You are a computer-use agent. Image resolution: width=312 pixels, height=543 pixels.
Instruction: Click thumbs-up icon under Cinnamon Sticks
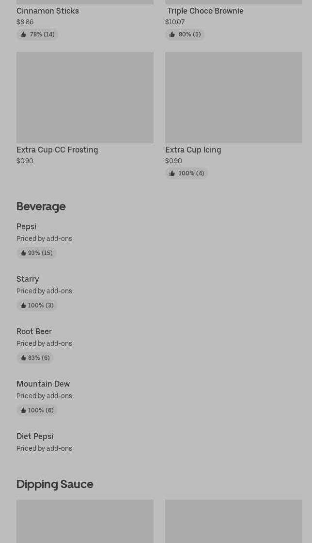(x=23, y=34)
